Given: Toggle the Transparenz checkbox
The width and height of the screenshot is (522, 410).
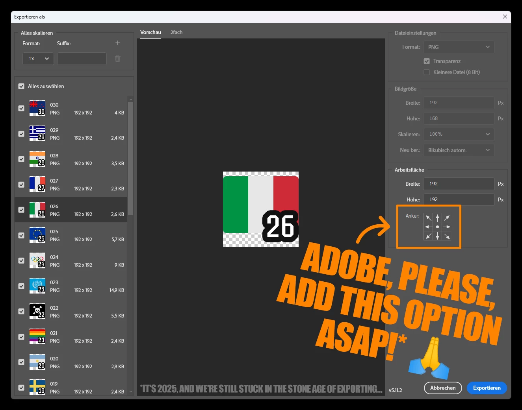Looking at the screenshot, I should (x=427, y=61).
